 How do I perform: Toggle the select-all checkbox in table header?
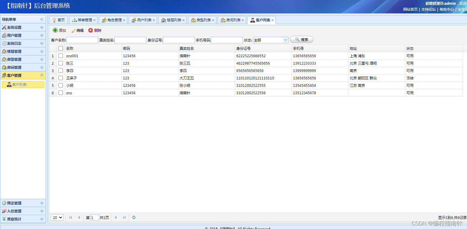(x=61, y=48)
